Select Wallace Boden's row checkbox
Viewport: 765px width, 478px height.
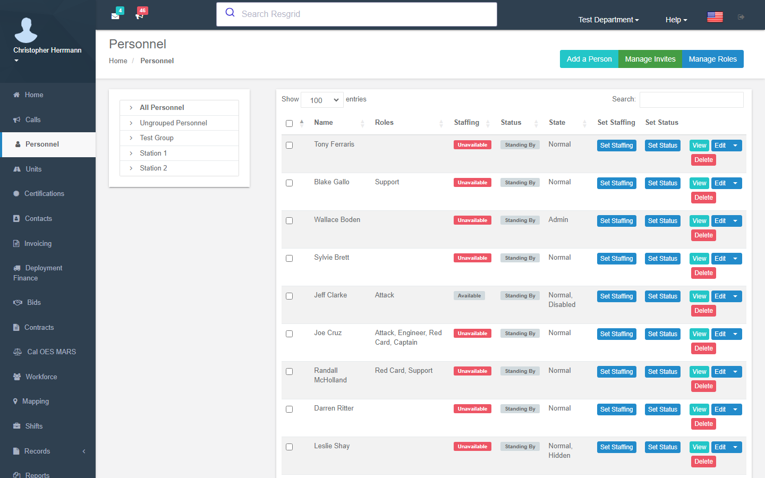pos(289,220)
